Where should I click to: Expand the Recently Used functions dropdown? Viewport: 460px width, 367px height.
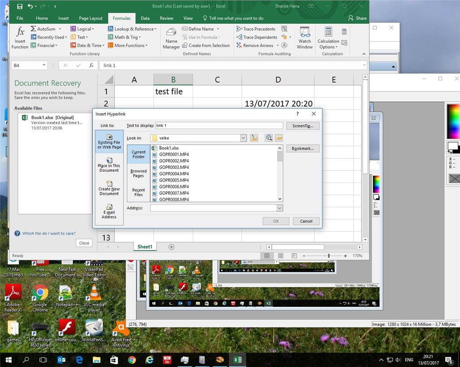click(x=66, y=38)
